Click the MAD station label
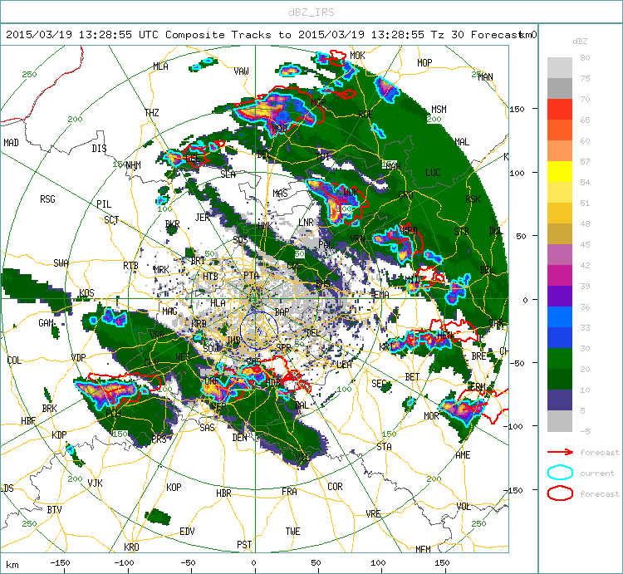The width and height of the screenshot is (623, 574). [11, 143]
